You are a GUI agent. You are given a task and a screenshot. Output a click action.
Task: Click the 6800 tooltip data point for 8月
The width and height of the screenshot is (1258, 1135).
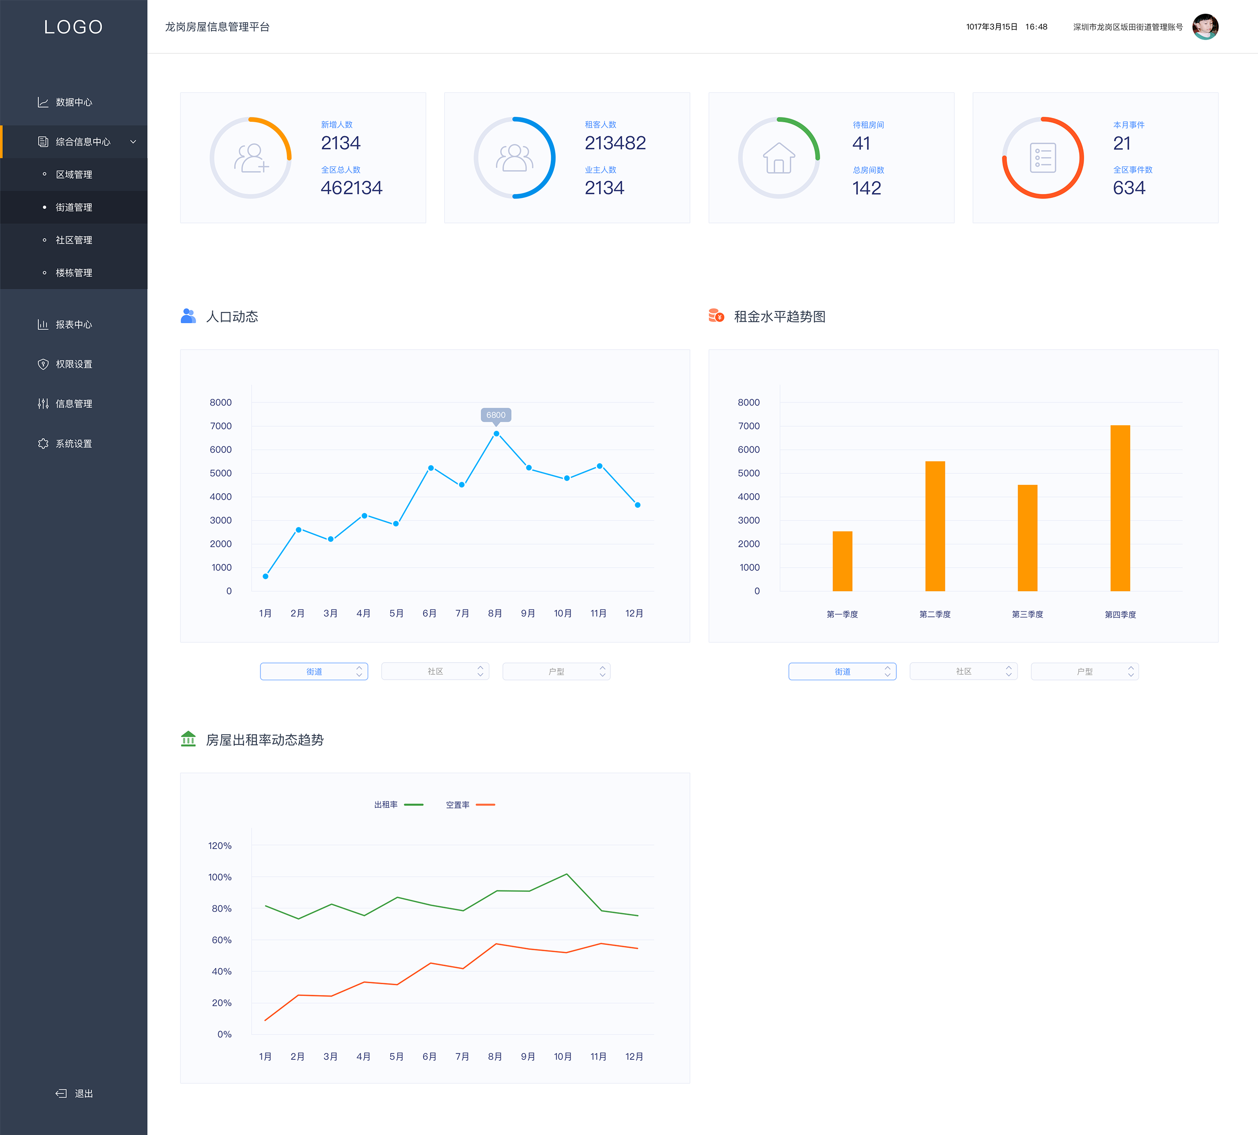pos(496,433)
